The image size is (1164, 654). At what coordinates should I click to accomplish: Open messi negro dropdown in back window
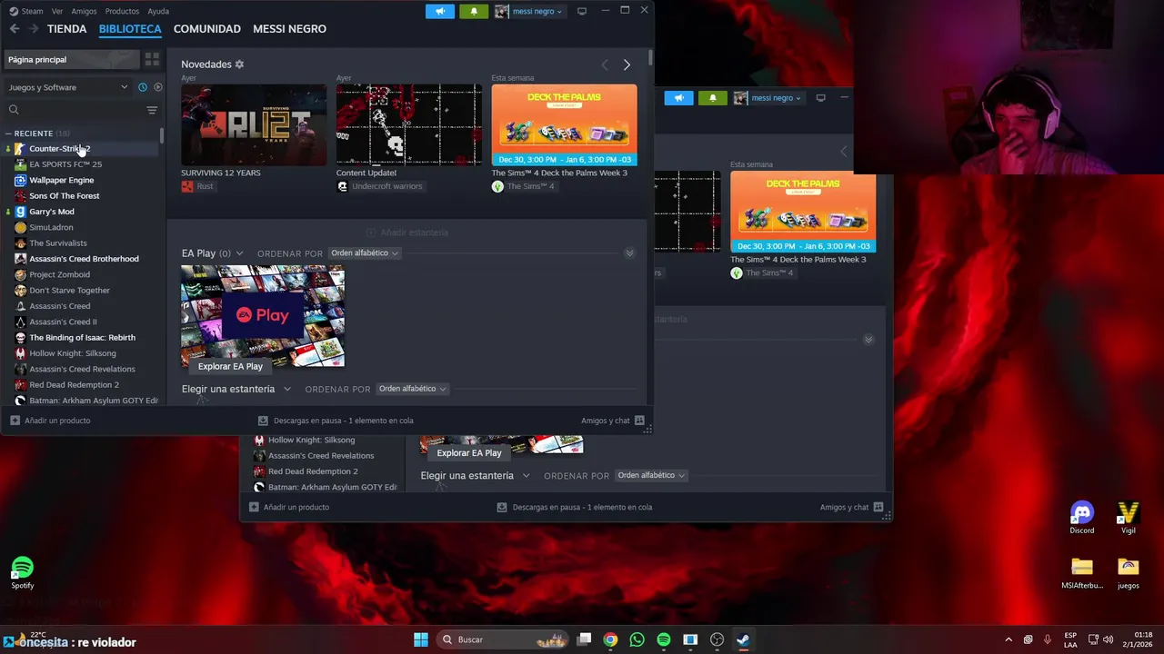coord(768,97)
